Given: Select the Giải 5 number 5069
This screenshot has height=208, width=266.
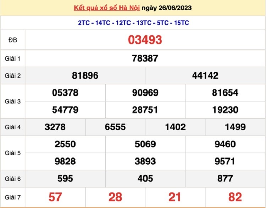Looking at the screenshot, I should coord(145,144).
